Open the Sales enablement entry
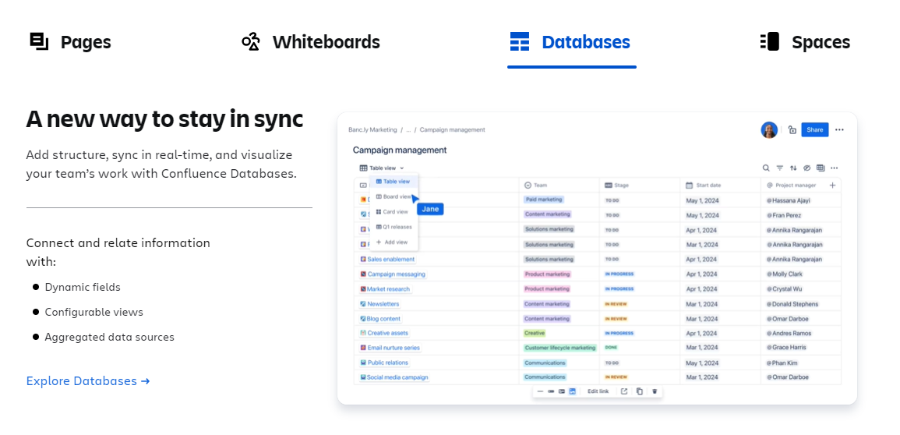The width and height of the screenshot is (900, 435). pos(390,260)
